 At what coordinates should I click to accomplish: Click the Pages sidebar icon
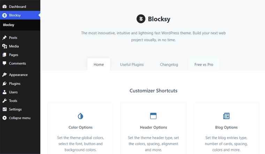5,55
